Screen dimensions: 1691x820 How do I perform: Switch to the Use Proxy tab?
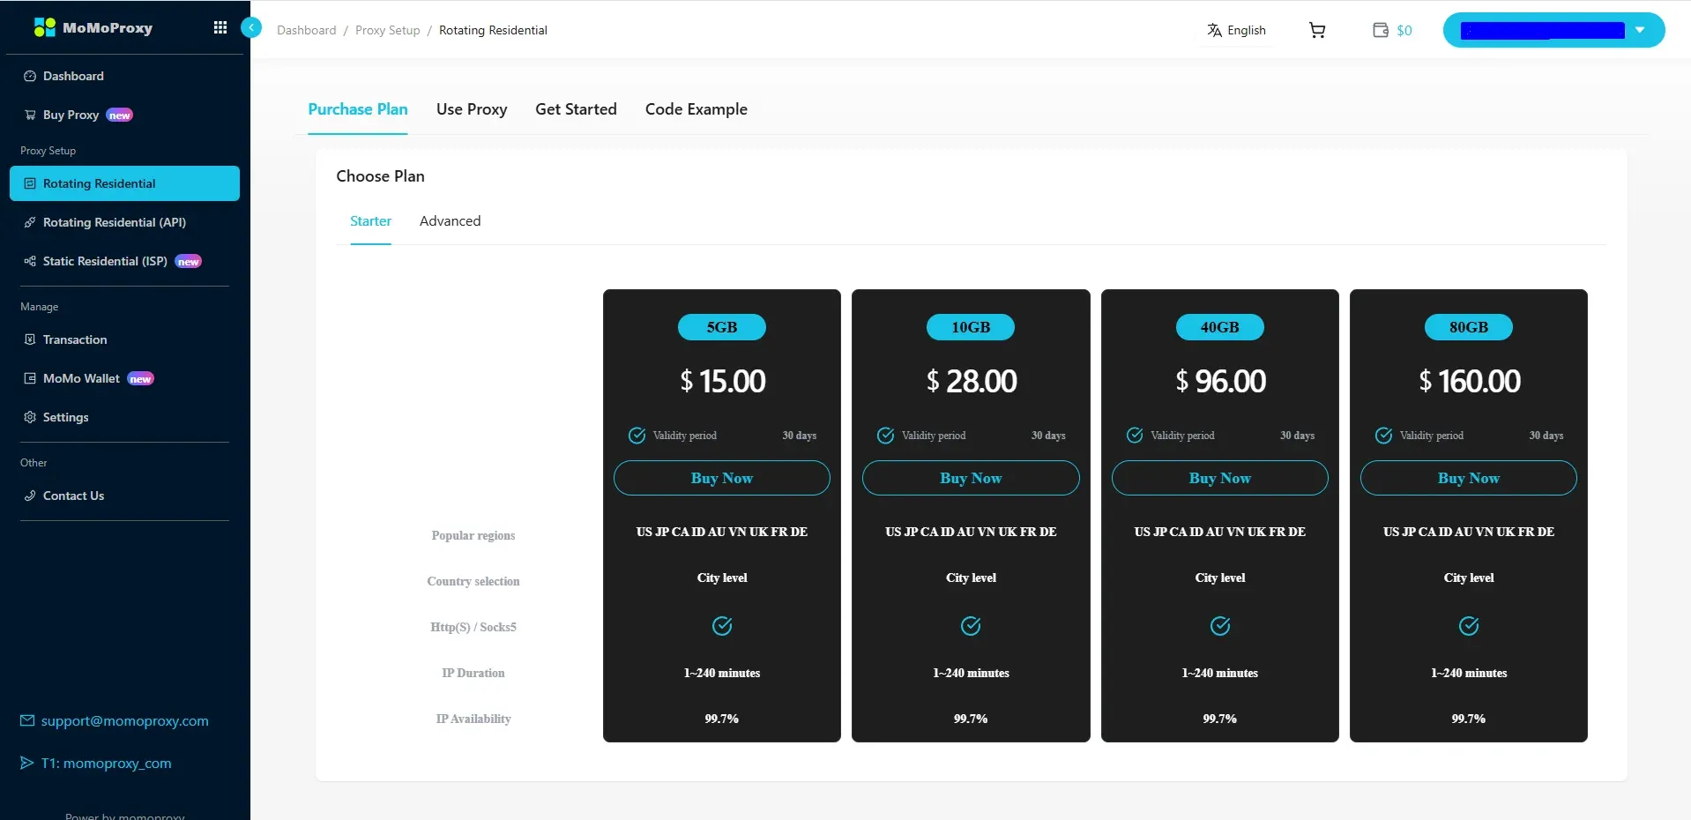pos(472,108)
